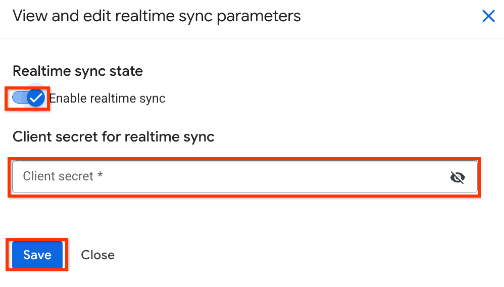Viewport: 504px width, 287px height.
Task: Click the dialog title text
Action: coord(157,16)
